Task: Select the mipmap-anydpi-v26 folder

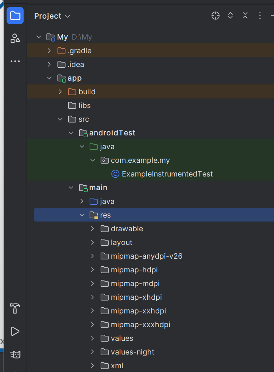Action: coord(146,256)
